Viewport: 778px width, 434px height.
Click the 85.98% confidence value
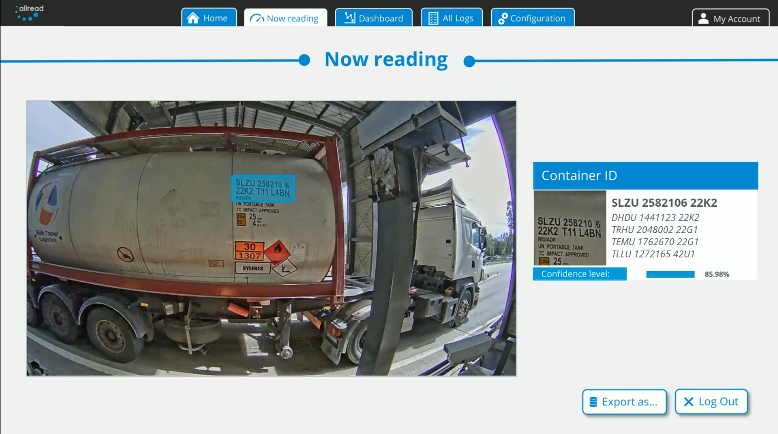717,274
